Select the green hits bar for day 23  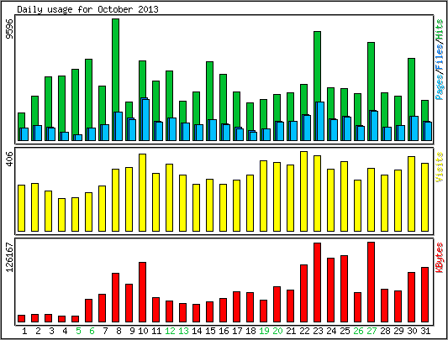pyautogui.click(x=317, y=66)
